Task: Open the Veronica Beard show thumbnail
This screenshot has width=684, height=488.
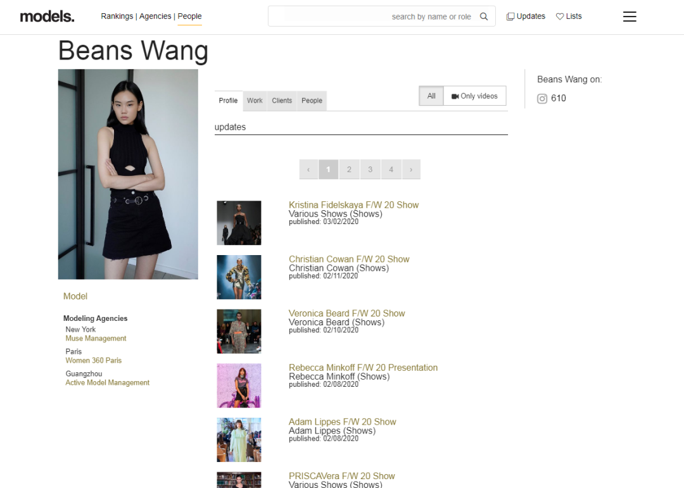Action: point(239,331)
